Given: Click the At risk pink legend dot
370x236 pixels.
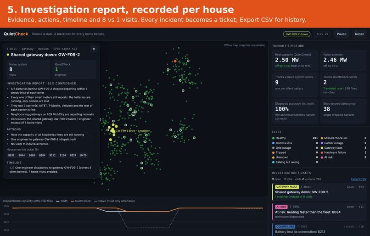Looking at the screenshot, I should [x=322, y=157].
